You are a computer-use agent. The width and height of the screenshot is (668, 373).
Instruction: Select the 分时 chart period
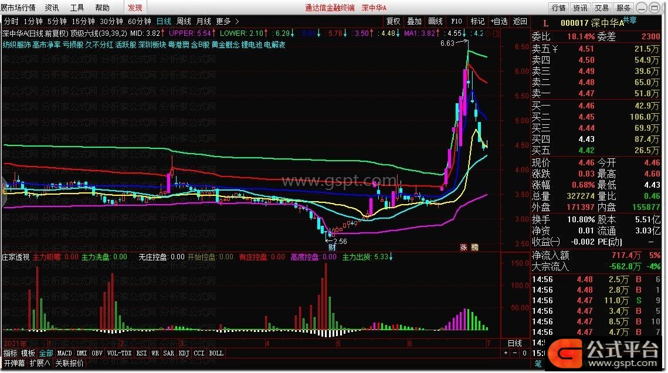(x=11, y=21)
